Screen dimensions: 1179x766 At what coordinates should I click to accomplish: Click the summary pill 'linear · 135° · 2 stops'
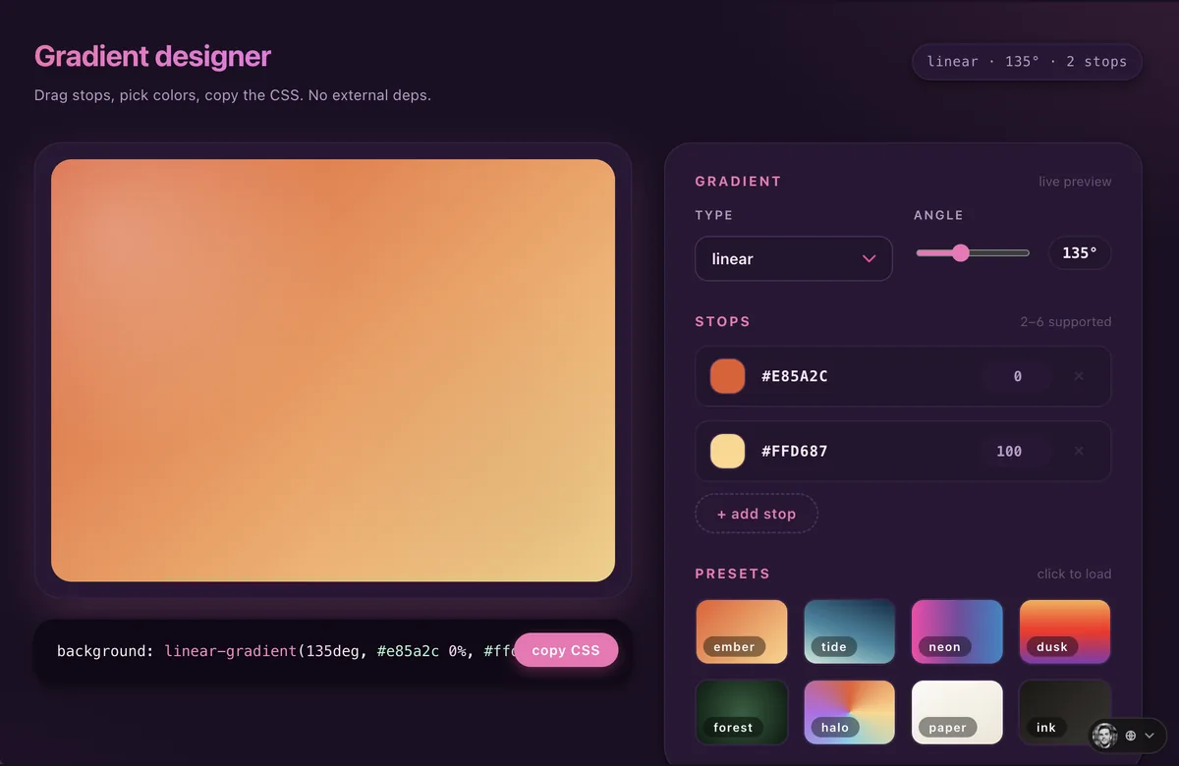pyautogui.click(x=1027, y=61)
